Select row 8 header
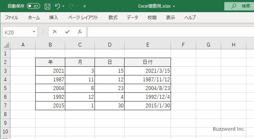Screen dimensions: 254x139 (5, 114)
